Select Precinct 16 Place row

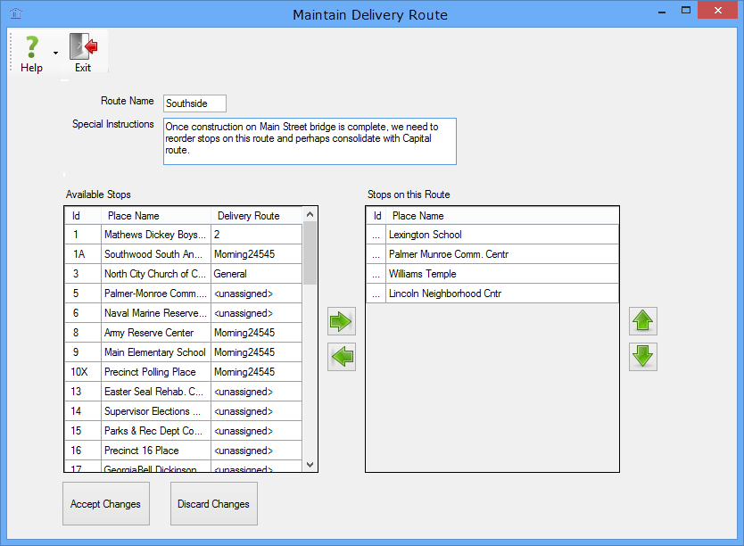tap(183, 451)
